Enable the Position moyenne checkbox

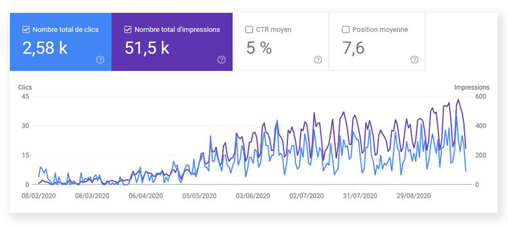point(346,30)
